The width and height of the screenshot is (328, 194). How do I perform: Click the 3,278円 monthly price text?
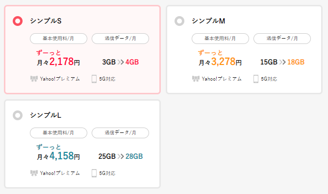(x=227, y=62)
